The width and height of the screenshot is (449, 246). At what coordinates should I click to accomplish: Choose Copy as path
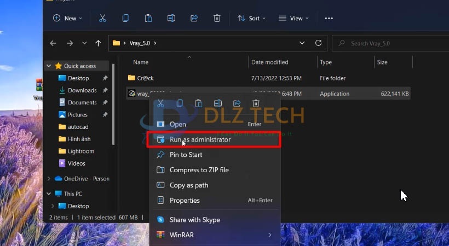coord(215,185)
